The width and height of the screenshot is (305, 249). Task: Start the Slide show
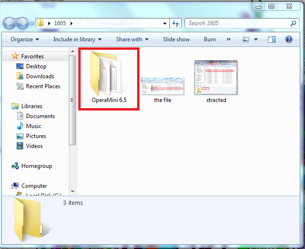176,39
